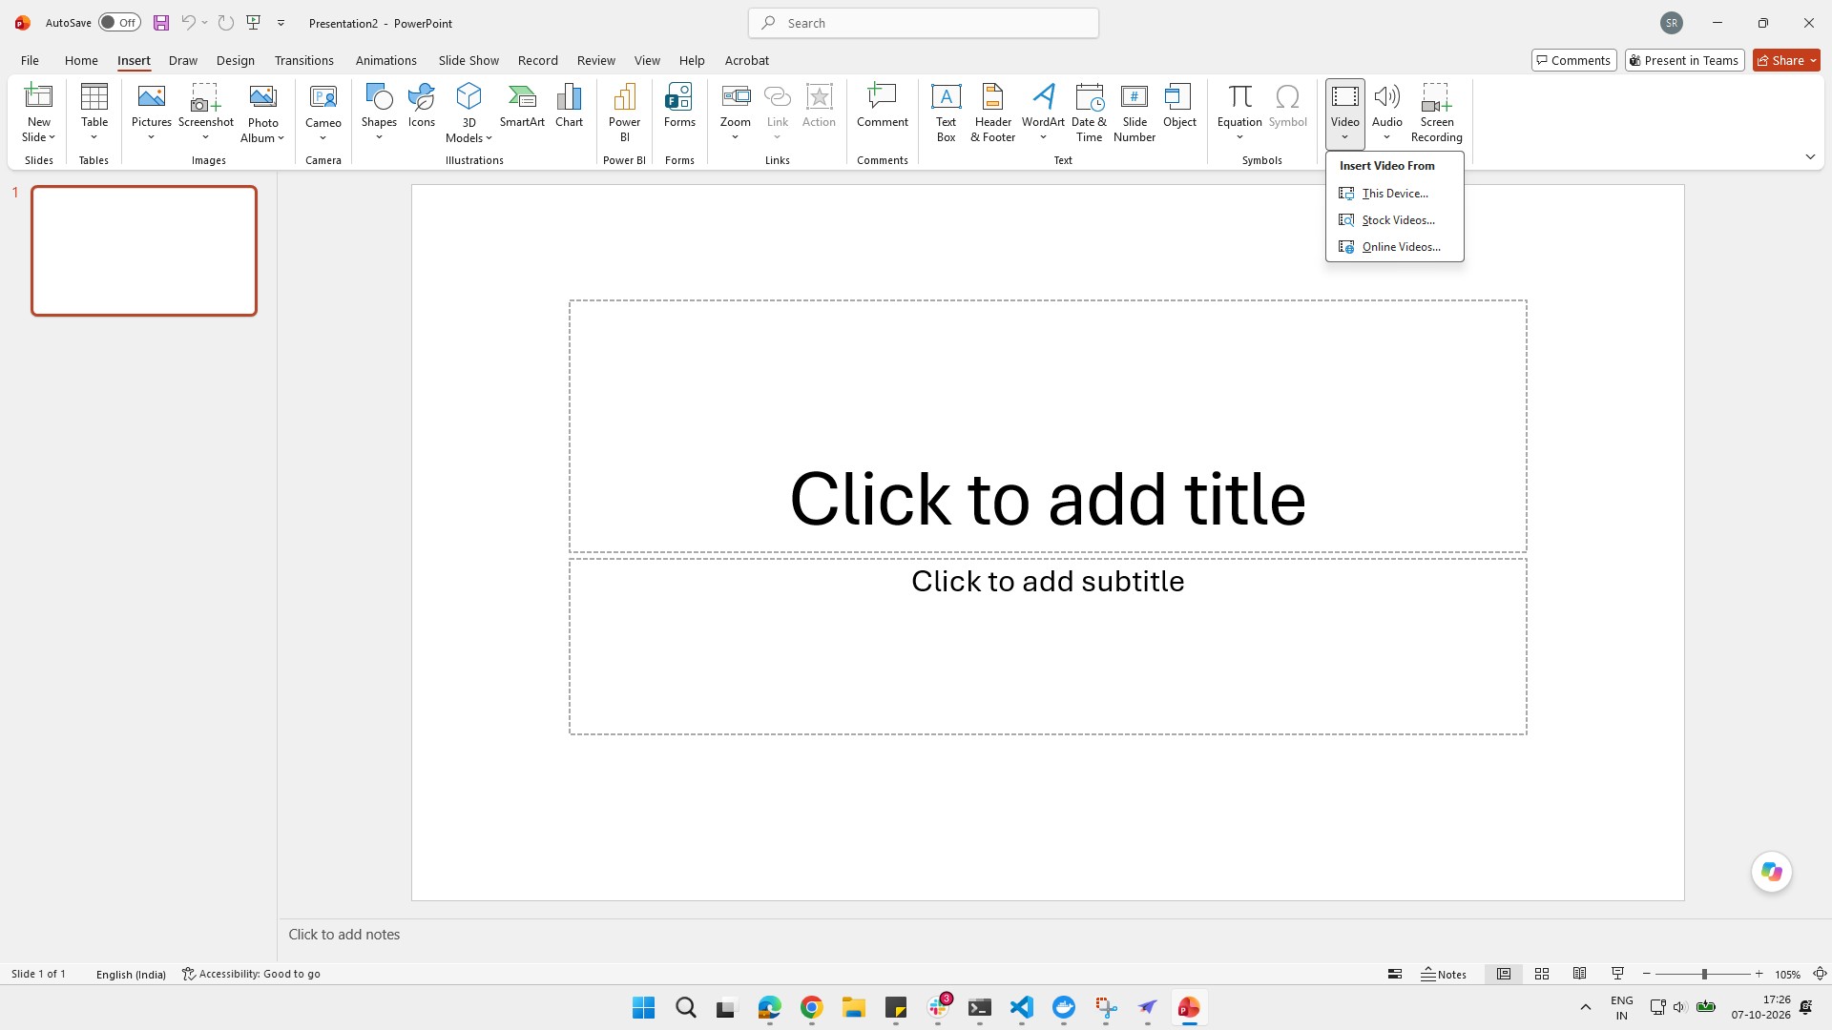
Task: Insert a Power BI report
Action: coord(624,113)
